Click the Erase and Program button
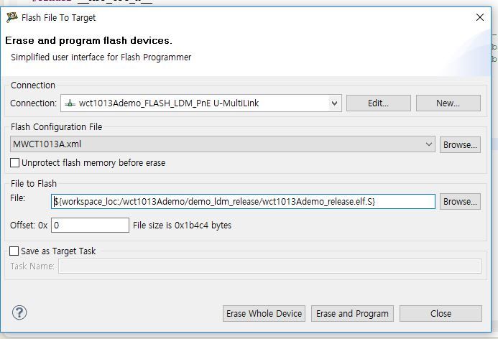The height and width of the screenshot is (339, 498). 352,313
